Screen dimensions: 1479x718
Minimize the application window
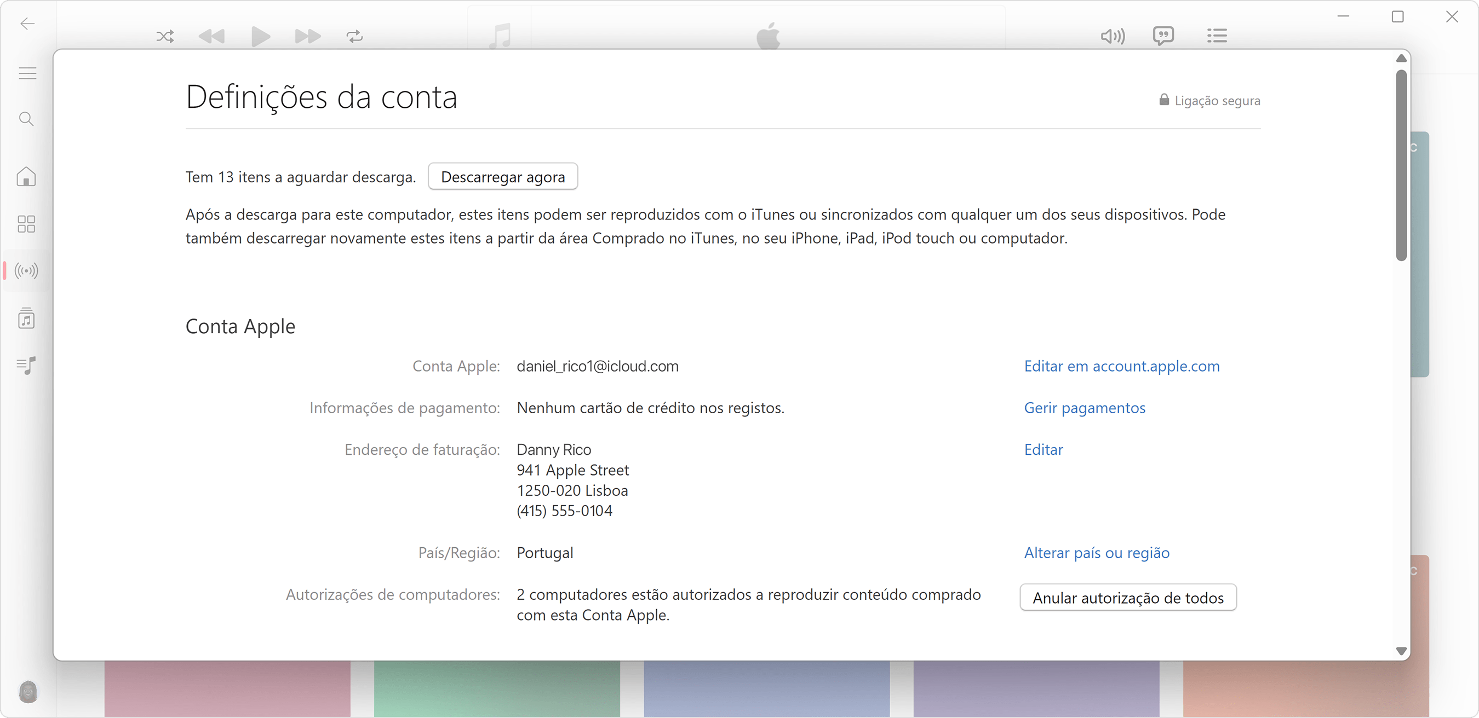click(x=1344, y=16)
